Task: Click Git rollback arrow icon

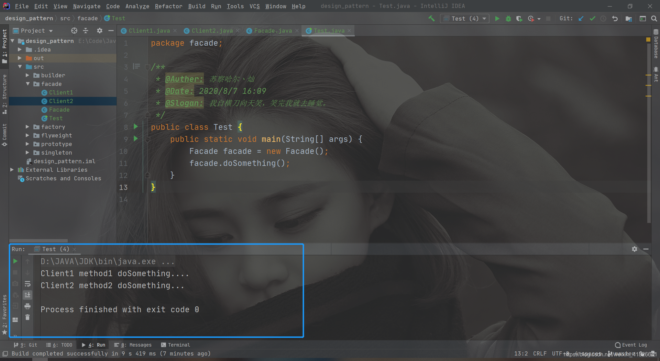Action: click(615, 19)
